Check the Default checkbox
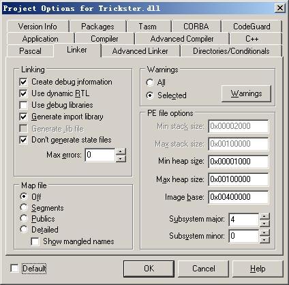The width and height of the screenshot is (289, 285). point(14,269)
